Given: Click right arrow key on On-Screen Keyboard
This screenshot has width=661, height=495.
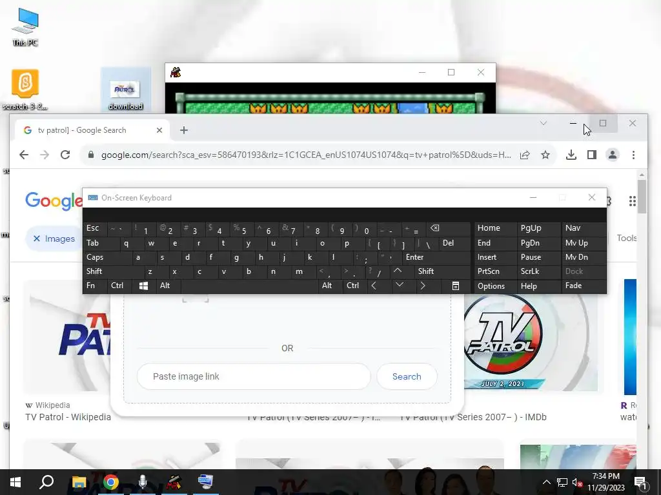Looking at the screenshot, I should pos(423,286).
